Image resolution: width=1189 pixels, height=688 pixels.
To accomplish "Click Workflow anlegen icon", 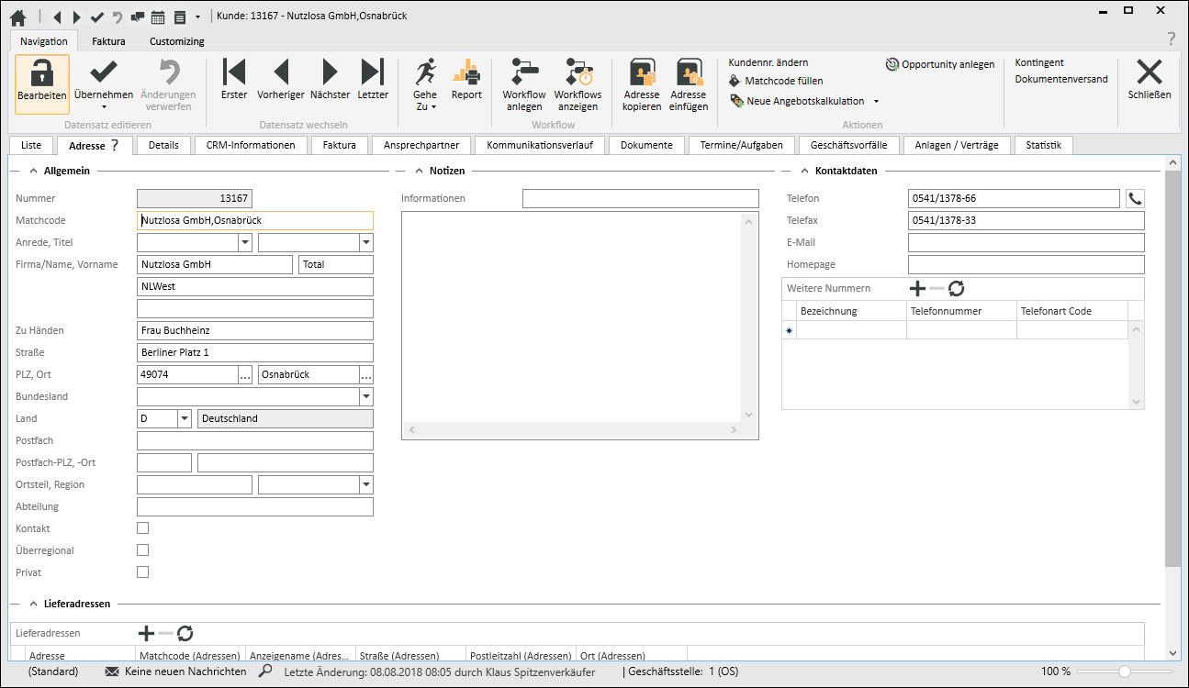I will point(524,72).
